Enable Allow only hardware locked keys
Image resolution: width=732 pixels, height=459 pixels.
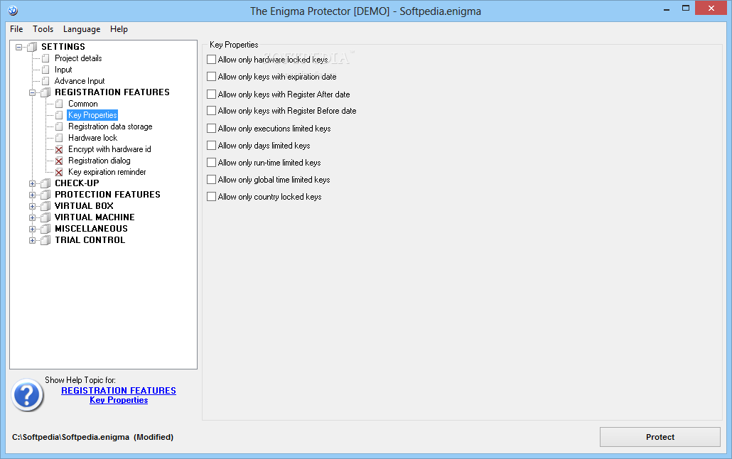pos(212,60)
